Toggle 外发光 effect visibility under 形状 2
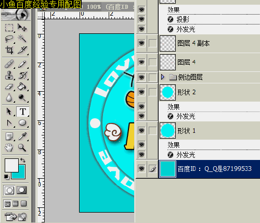The width and height of the screenshot is (260, 223). tap(141, 116)
